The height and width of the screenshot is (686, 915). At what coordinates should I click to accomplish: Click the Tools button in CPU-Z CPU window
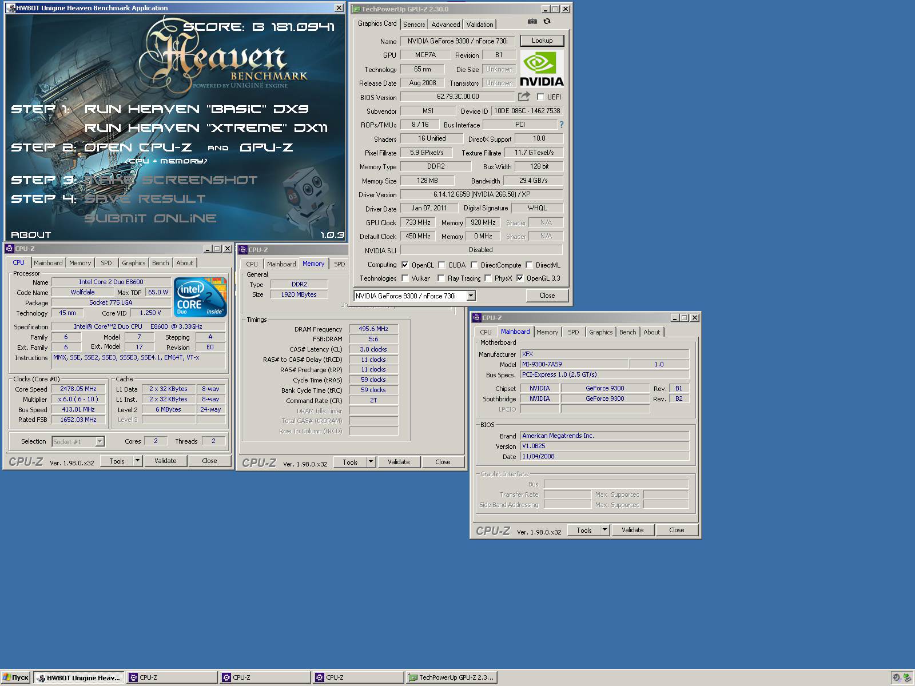coord(117,461)
